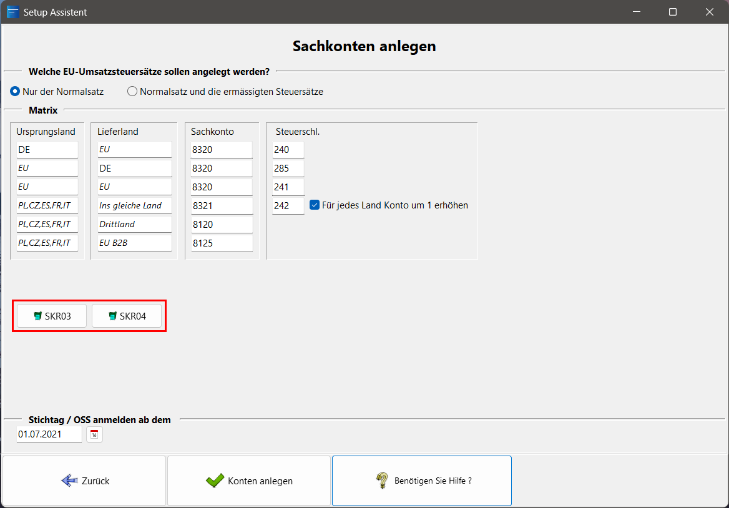Click the Steuerschlüssel field containing 242
This screenshot has height=508, width=729.
[288, 205]
